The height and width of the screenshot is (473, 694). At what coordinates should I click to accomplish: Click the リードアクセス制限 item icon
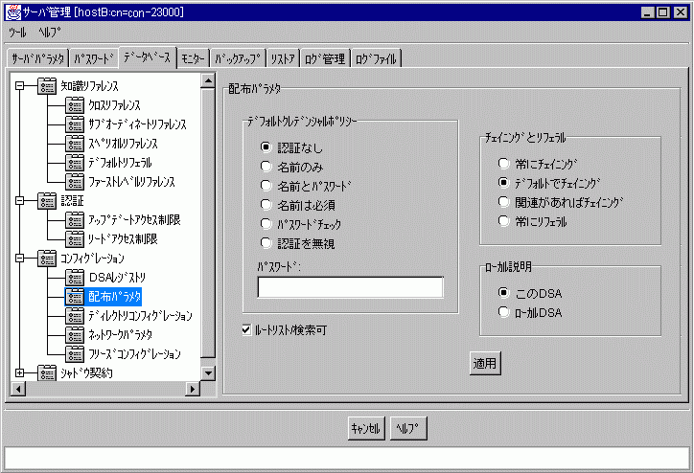(x=75, y=239)
